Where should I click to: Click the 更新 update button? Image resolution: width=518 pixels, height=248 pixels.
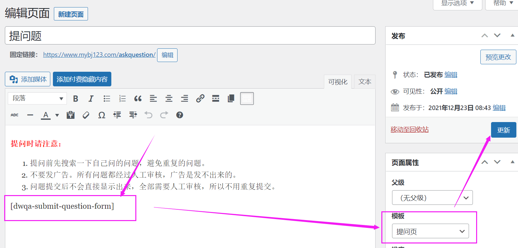pos(504,130)
